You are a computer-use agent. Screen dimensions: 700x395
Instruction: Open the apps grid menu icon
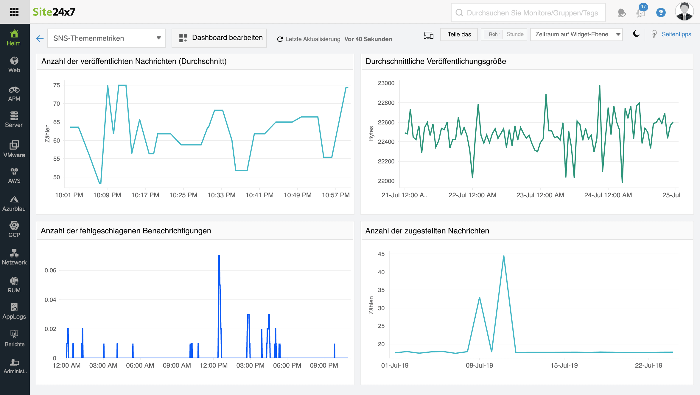(x=14, y=12)
